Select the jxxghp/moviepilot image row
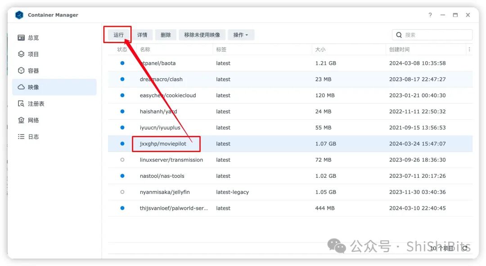This screenshot has height=266, width=486. (290, 144)
